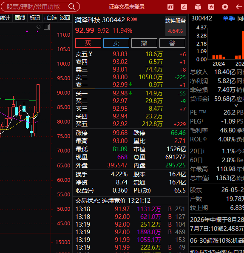Image resolution: width=244 pixels, height=253 pixels.
Task: Click the BT icon in the top toolbar
Action: (170, 7)
